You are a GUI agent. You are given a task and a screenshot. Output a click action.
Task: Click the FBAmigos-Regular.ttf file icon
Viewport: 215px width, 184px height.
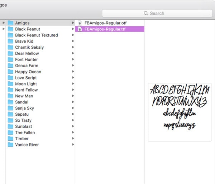click(x=80, y=29)
